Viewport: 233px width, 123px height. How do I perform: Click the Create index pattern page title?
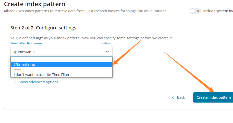coord(34,4)
